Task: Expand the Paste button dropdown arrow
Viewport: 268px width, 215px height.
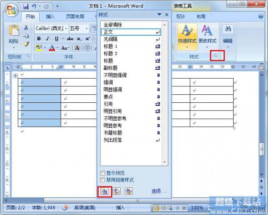Action: [14, 47]
